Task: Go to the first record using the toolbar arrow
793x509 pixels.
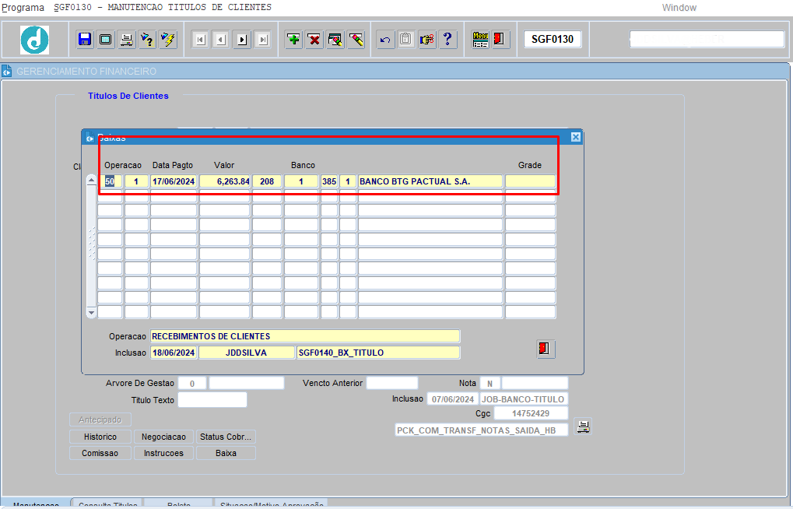Action: click(x=200, y=40)
